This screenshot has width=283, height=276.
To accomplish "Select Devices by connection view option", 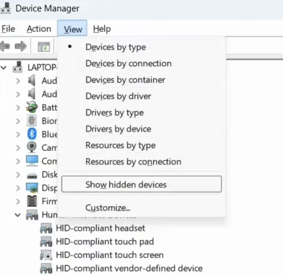I will 141,63.
